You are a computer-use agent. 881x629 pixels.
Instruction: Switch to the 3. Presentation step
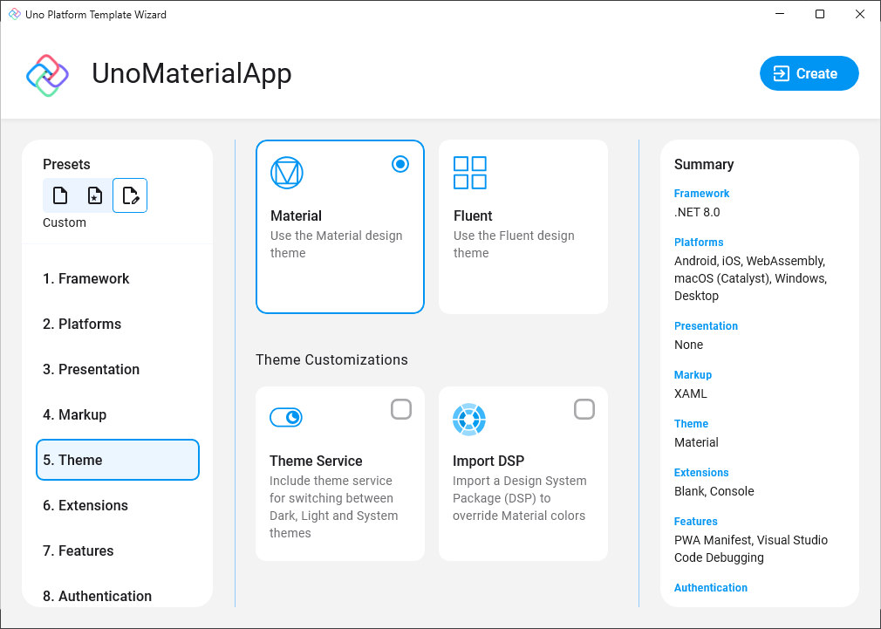pos(91,369)
